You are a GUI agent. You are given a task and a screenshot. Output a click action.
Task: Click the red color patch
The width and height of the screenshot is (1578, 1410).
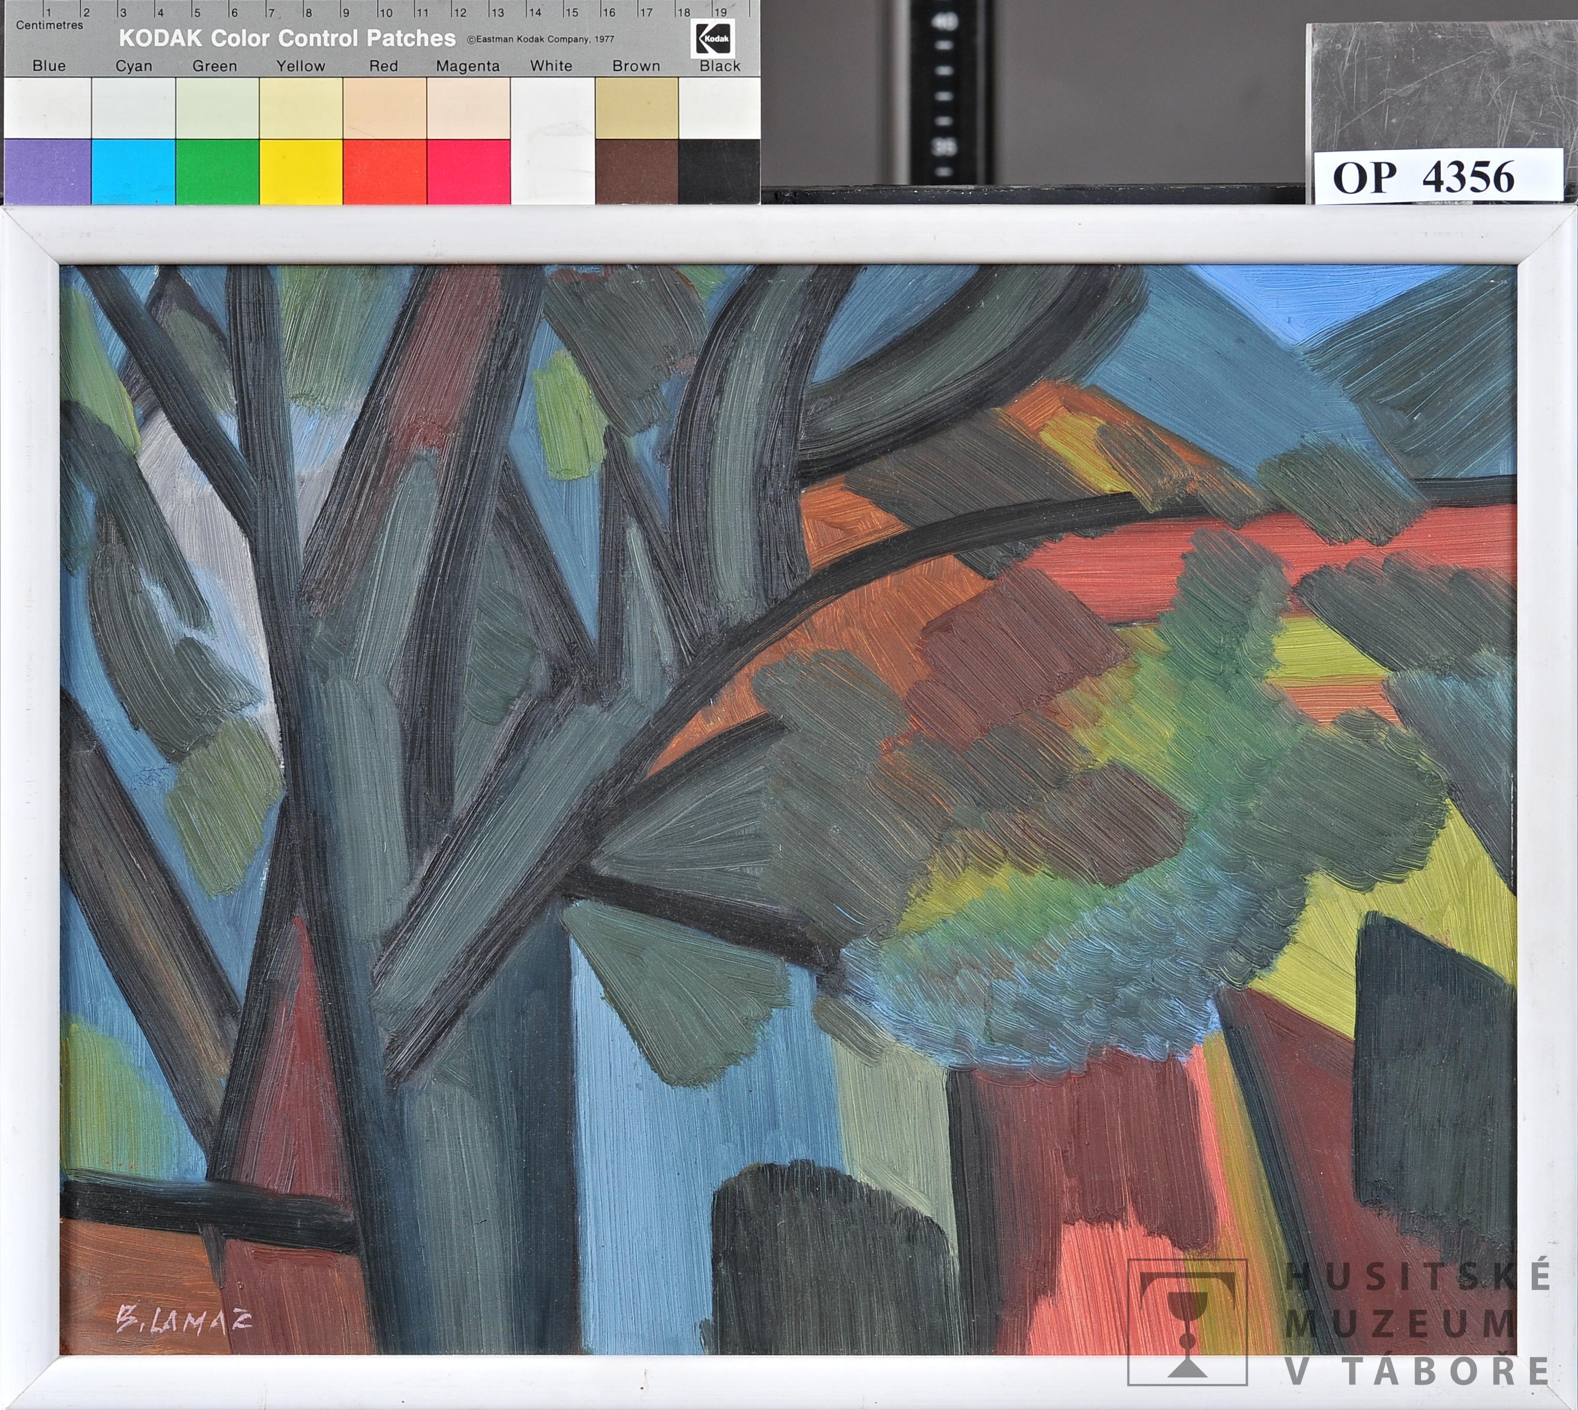pos(385,171)
